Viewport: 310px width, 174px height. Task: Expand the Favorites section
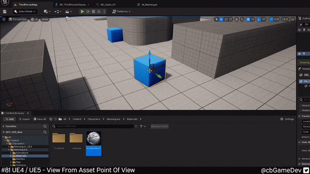coord(3,126)
